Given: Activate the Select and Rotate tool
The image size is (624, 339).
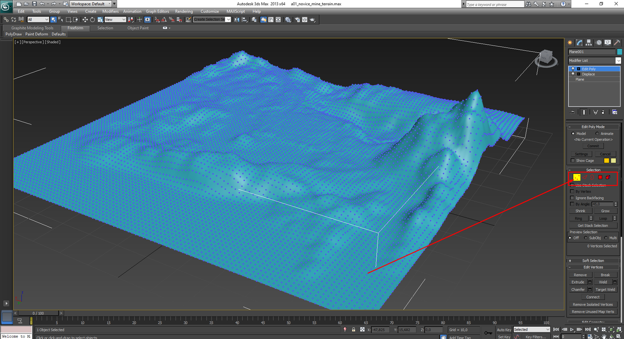Looking at the screenshot, I should (x=92, y=19).
